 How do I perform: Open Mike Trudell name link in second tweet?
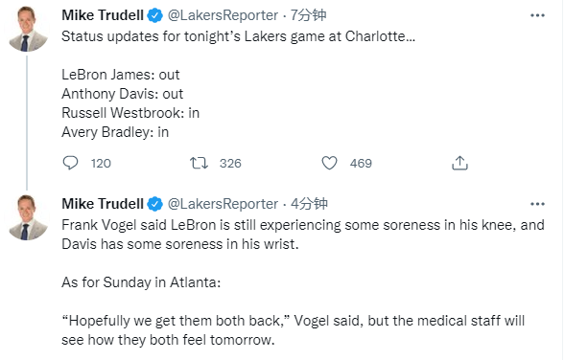(x=103, y=204)
